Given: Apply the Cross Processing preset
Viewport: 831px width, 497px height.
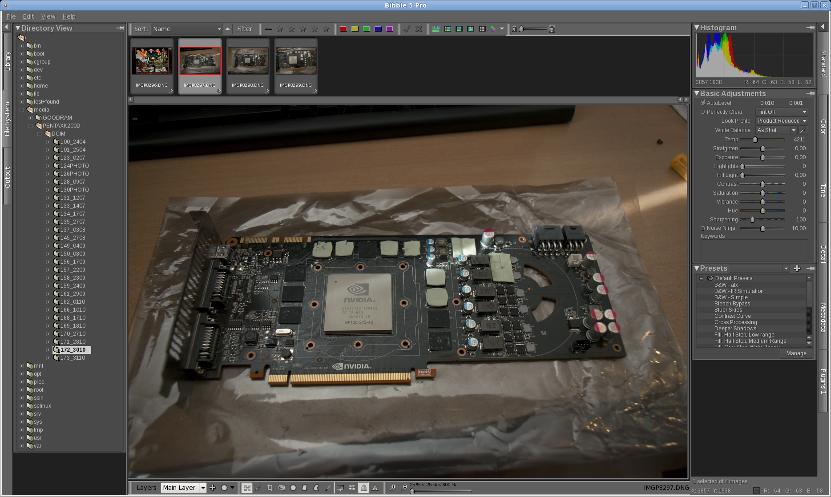Looking at the screenshot, I should click(735, 322).
